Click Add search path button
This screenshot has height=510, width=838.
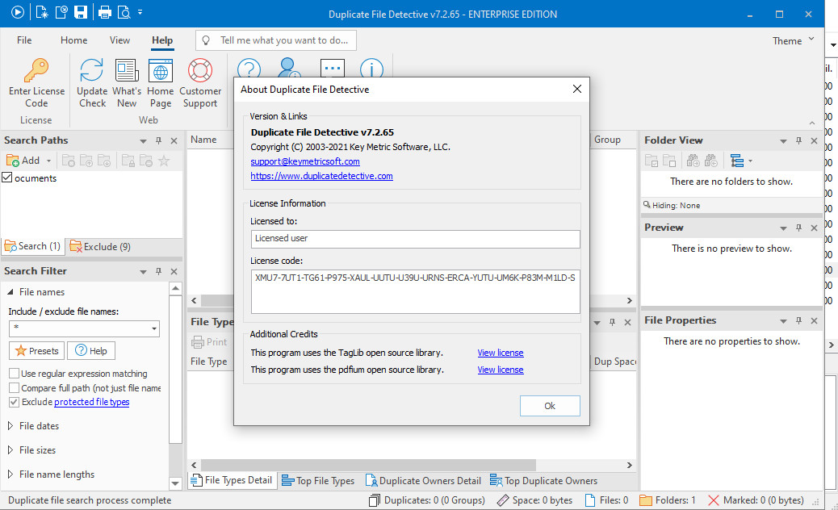tap(23, 161)
